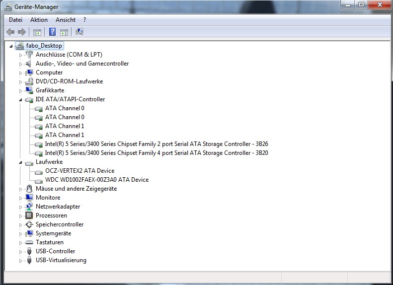
Task: Click the scan for hardware changes icon
Action: tap(79, 32)
